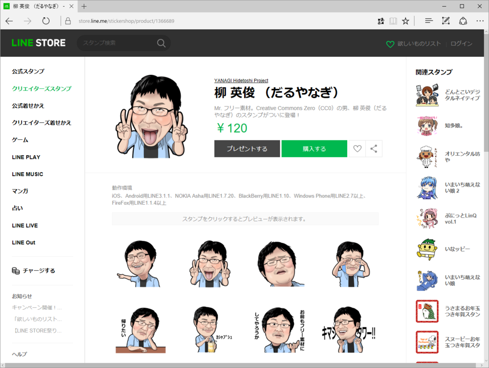489x368 pixels.
Task: Share the page using Edge's share icon
Action: (463, 21)
